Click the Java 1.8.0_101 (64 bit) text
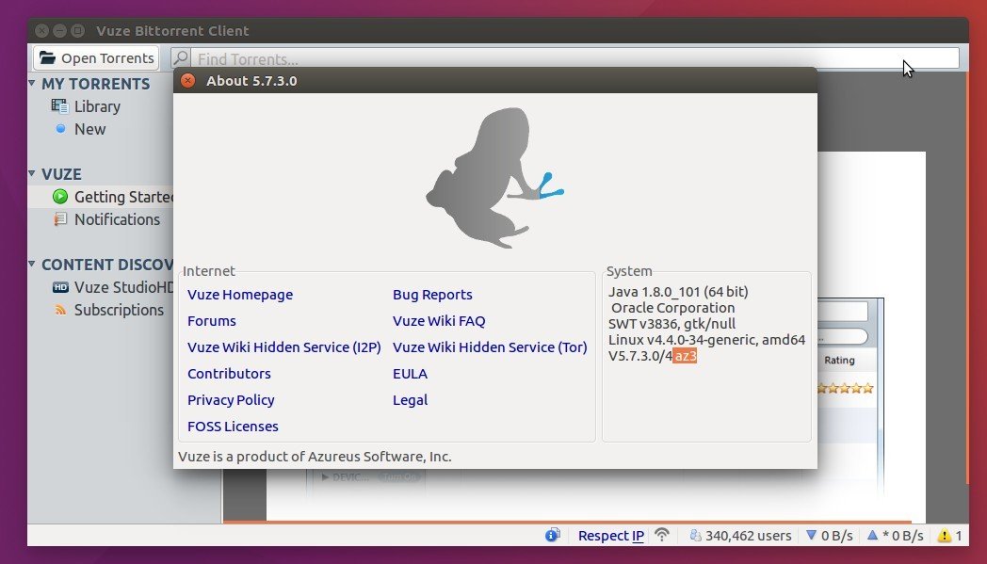 [678, 292]
